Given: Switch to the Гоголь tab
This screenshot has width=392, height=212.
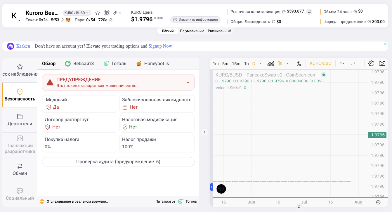Looking at the screenshot, I should tap(115, 63).
